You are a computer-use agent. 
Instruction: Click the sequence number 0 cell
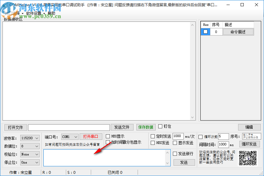[216, 32]
